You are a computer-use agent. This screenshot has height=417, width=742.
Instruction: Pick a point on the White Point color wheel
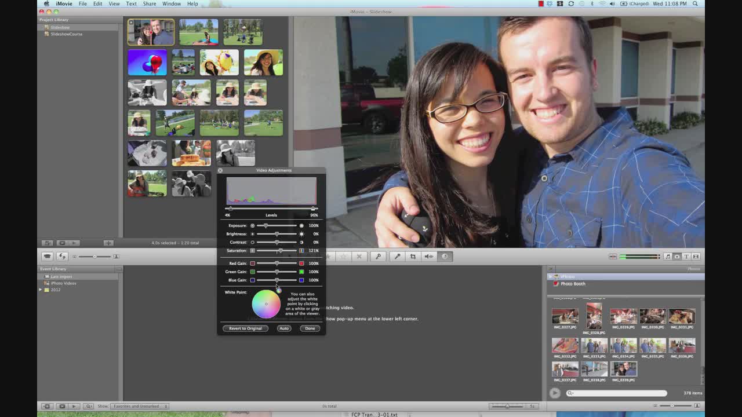(266, 304)
